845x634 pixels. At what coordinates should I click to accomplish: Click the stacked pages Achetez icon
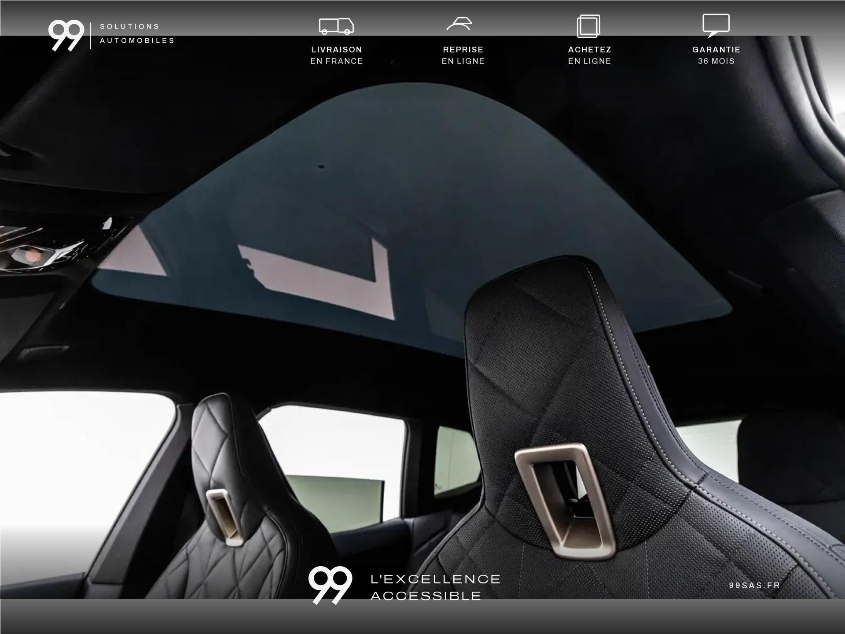coord(589,26)
